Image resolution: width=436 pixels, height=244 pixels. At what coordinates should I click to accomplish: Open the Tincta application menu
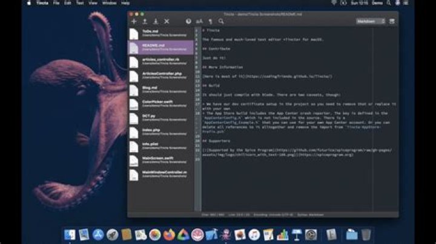42,3
